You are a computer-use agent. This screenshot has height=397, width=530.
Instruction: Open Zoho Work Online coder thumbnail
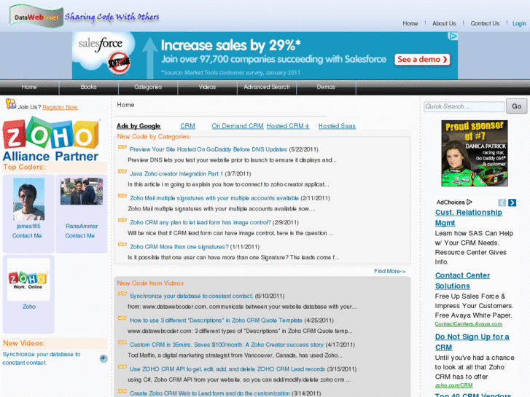click(28, 280)
